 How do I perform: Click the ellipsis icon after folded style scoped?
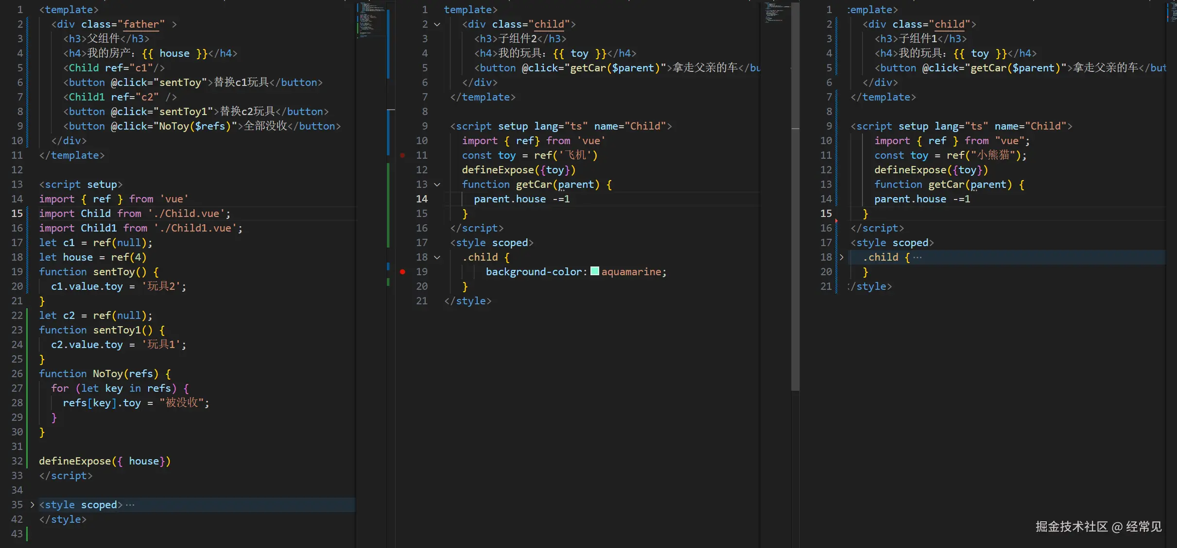tap(130, 505)
